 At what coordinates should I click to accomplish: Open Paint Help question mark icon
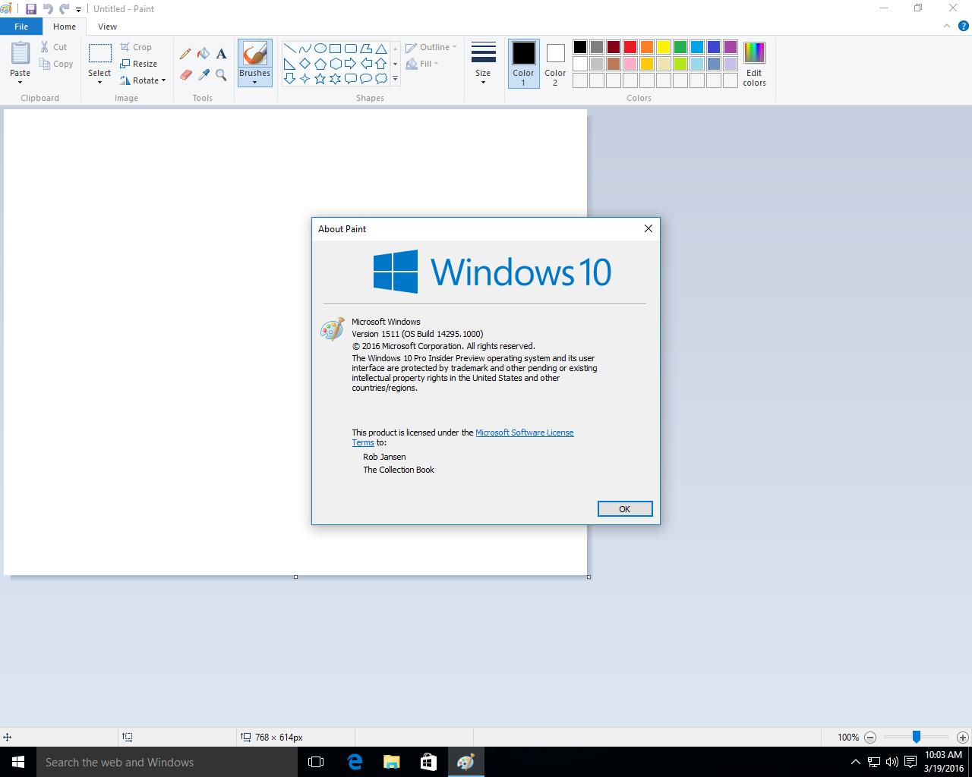963,26
